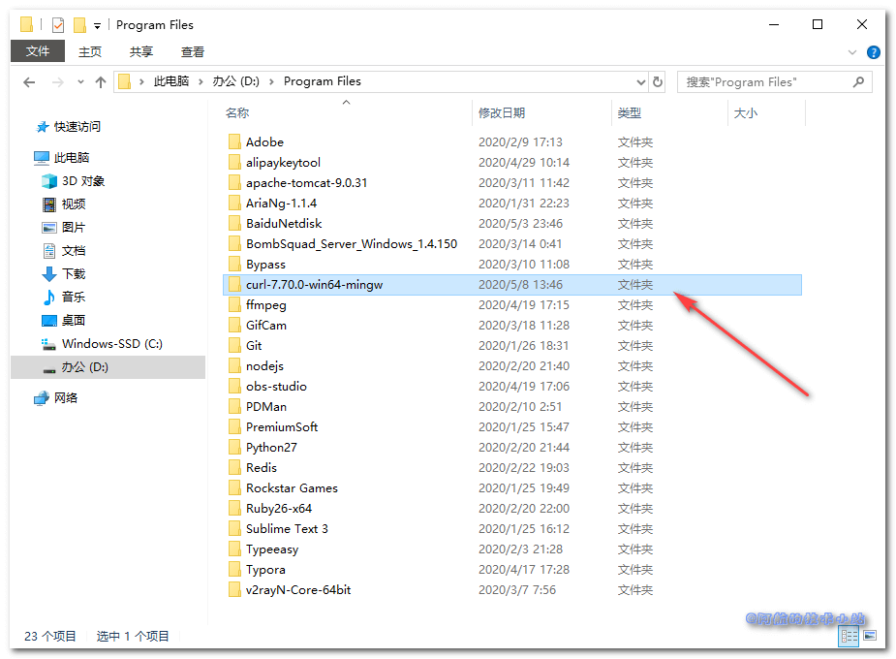Navigate up one level with the up arrow
This screenshot has width=896, height=659.
(103, 81)
